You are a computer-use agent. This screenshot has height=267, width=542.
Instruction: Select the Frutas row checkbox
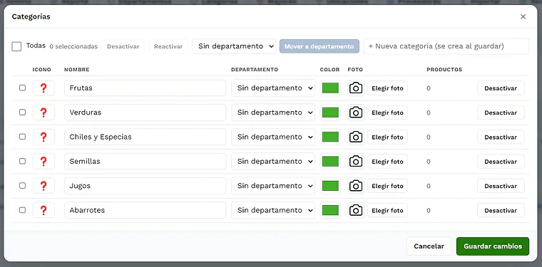pyautogui.click(x=23, y=88)
